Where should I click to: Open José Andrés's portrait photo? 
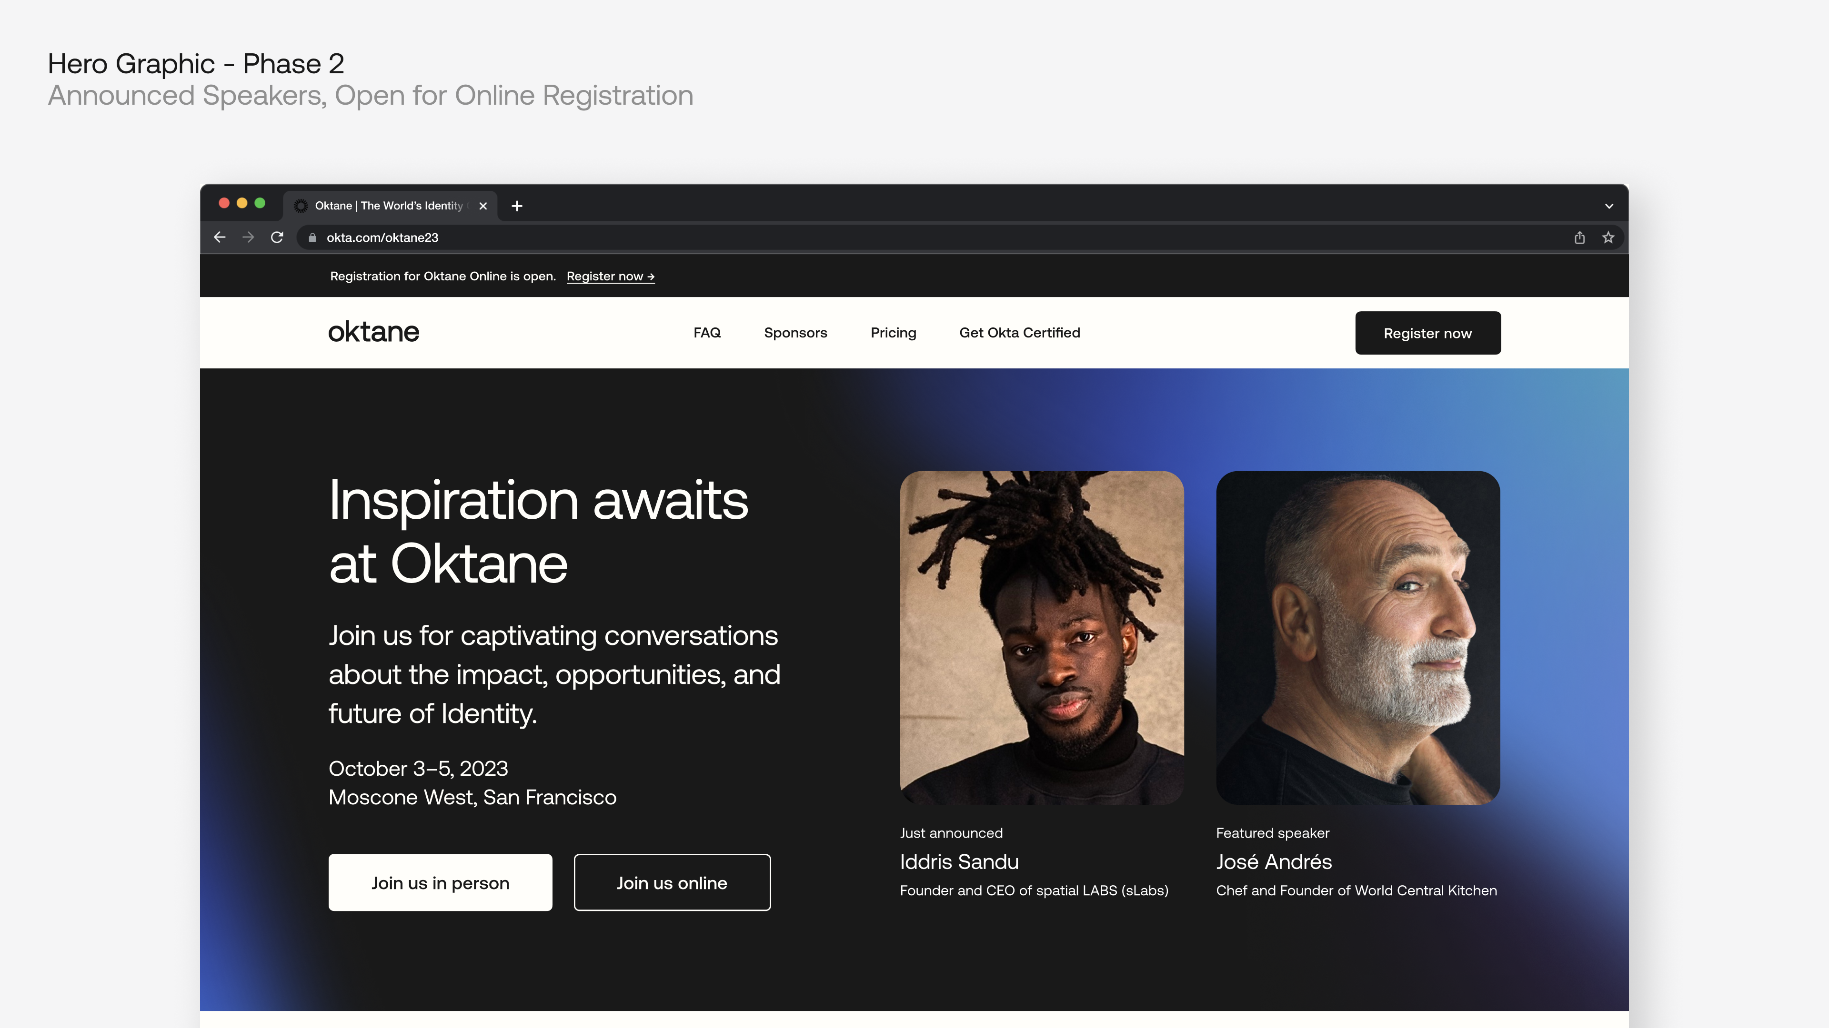(1357, 638)
